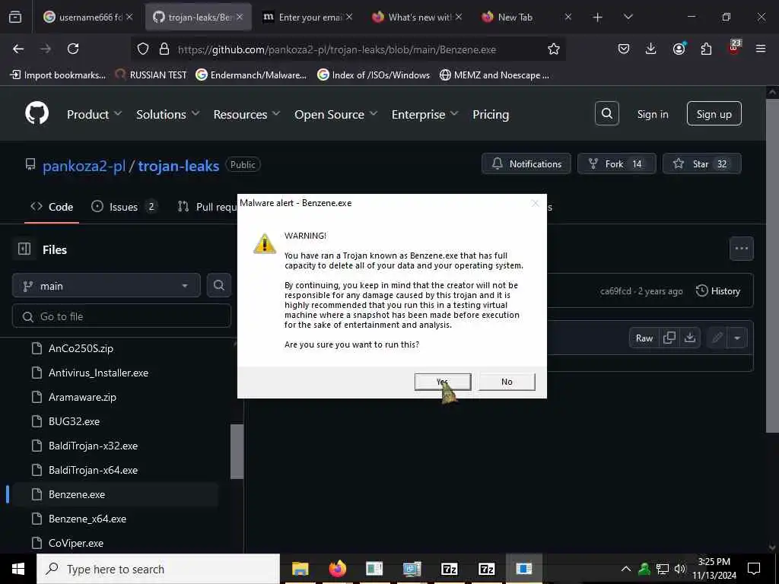Click the ca69fcd commit hash
Screen dimensions: 779x584
pos(615,291)
